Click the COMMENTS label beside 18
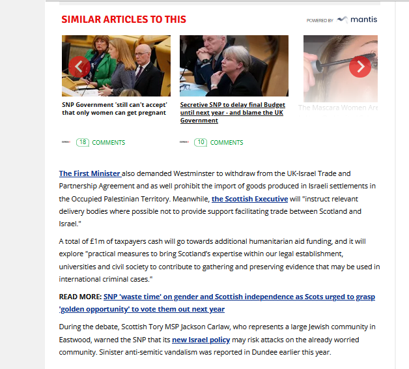This screenshot has height=369, width=409. pyautogui.click(x=109, y=143)
